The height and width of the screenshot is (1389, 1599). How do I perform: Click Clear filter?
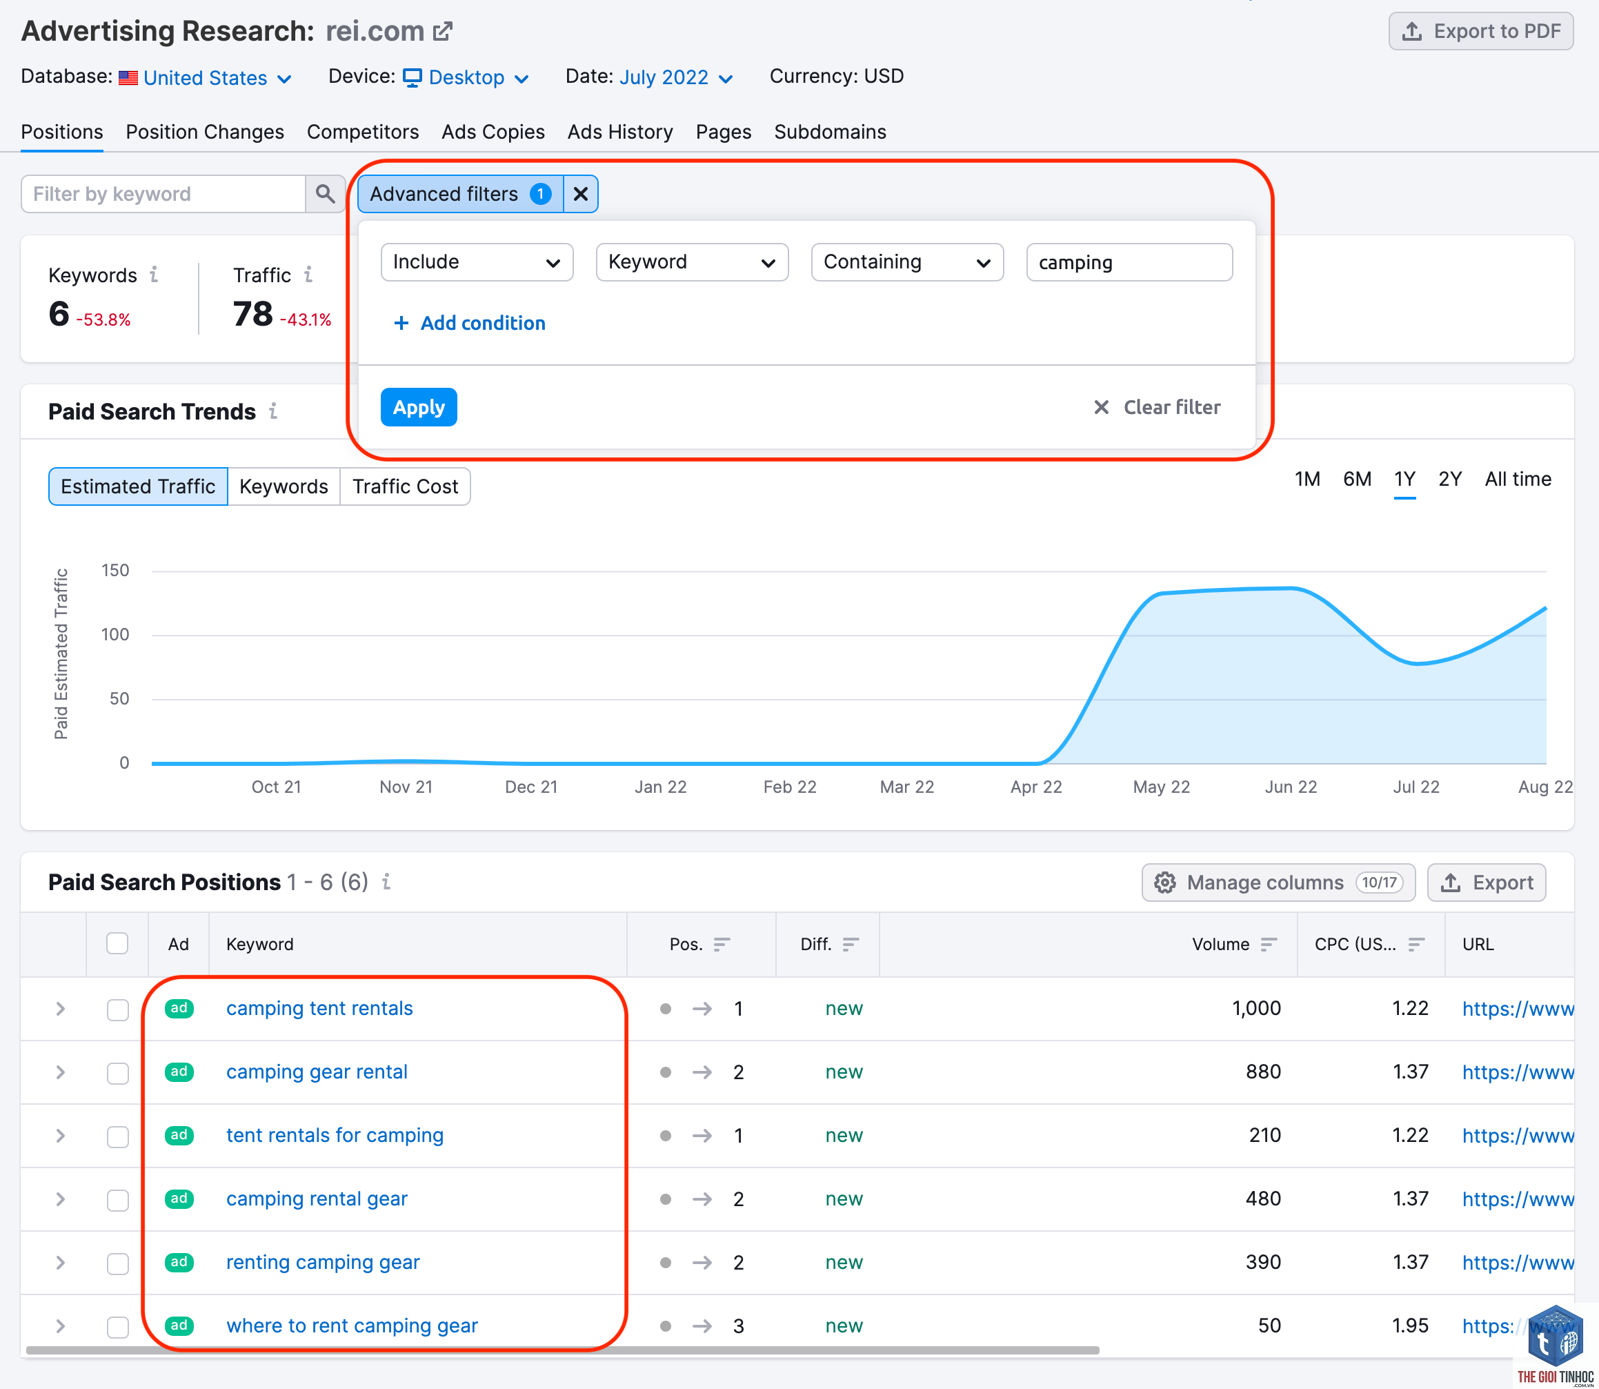point(1157,407)
